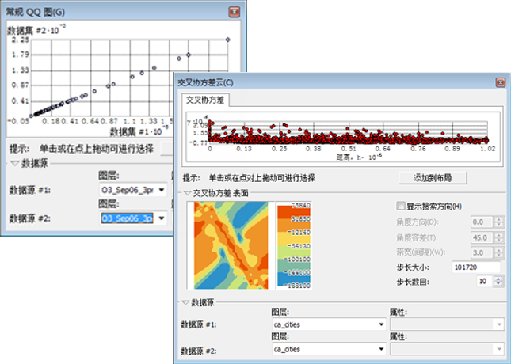Image resolution: width=511 pixels, height=364 pixels.
Task: Click the 步长大小 label
Action: (x=413, y=267)
